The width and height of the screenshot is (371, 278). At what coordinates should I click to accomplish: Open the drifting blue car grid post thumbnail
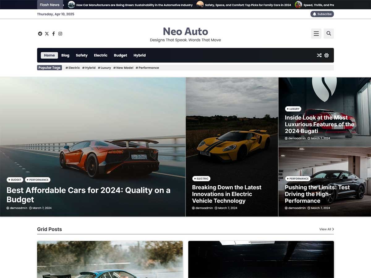[x=110, y=259]
